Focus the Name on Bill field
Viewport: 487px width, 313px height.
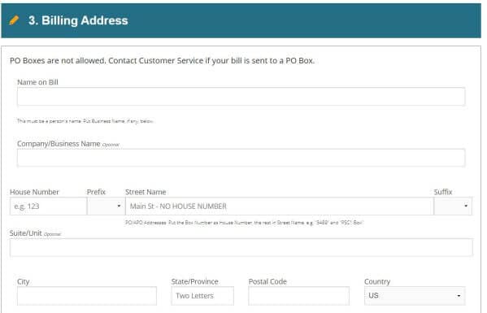[241, 97]
